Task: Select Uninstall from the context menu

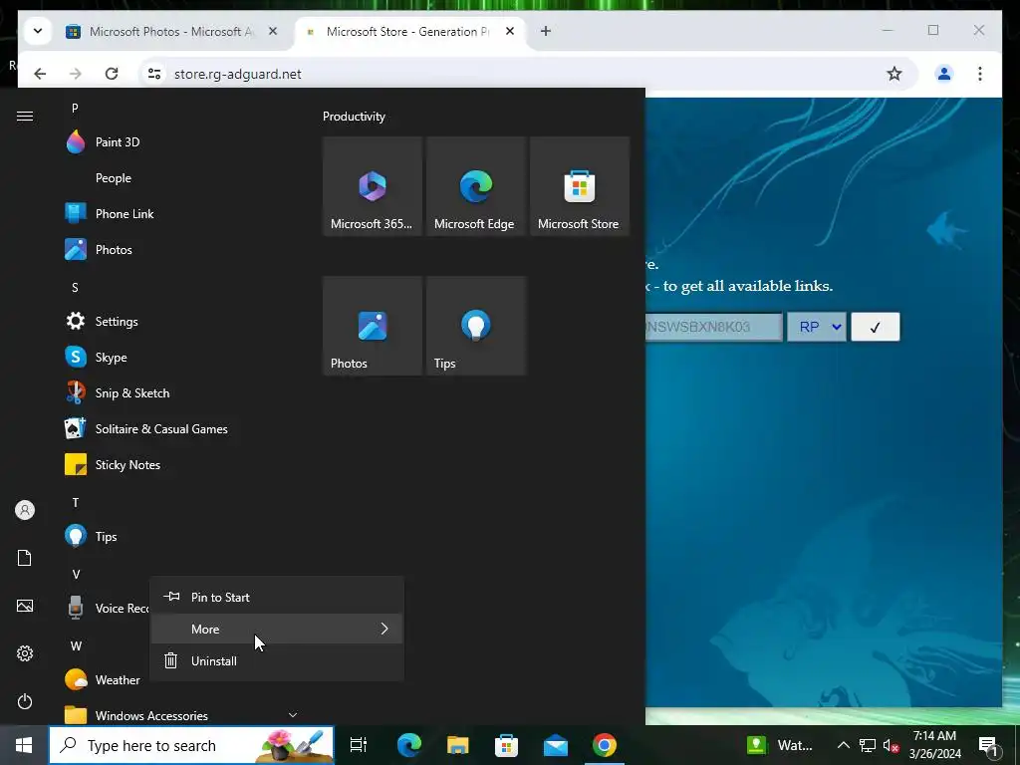Action: pos(277,661)
